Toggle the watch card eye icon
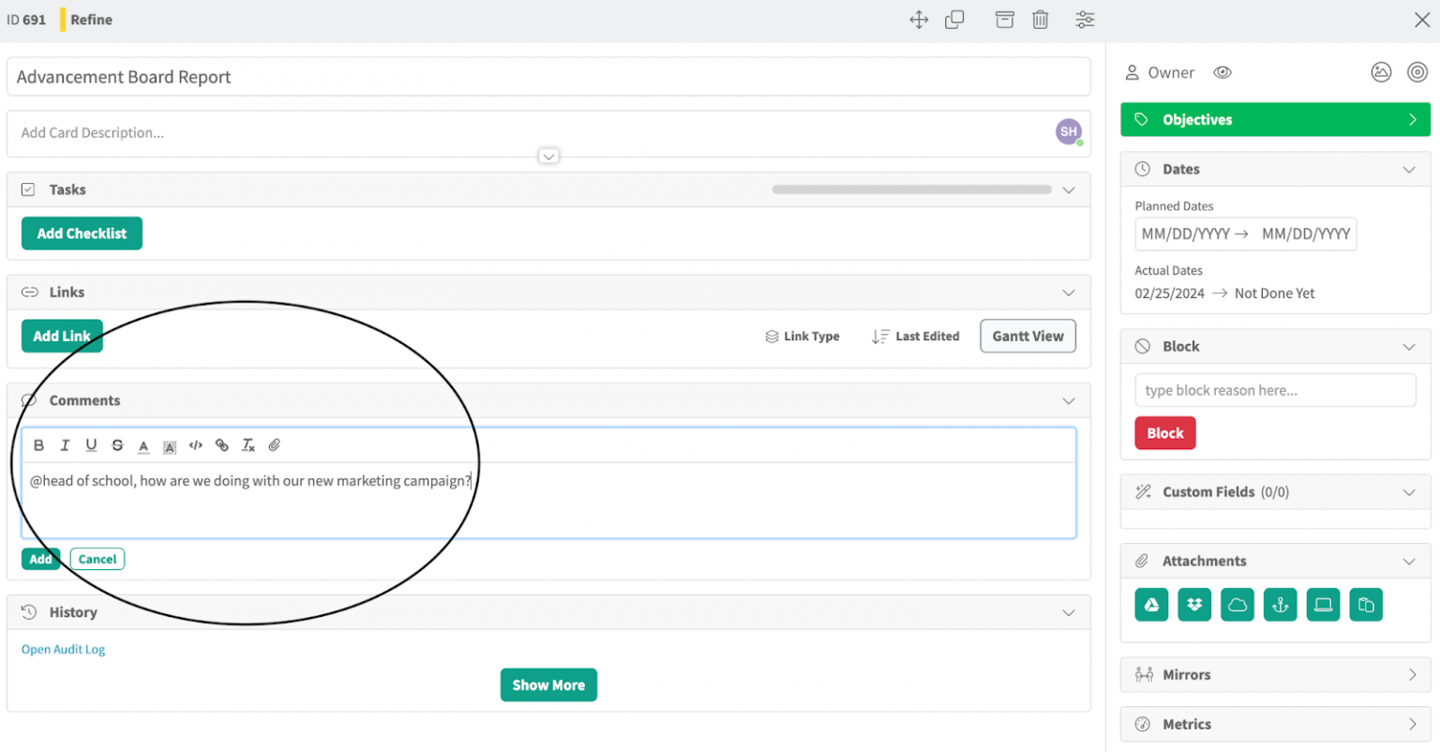 [x=1222, y=72]
